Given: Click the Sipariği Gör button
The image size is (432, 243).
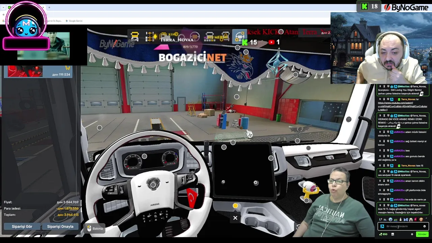Looking at the screenshot, I should 22,226.
